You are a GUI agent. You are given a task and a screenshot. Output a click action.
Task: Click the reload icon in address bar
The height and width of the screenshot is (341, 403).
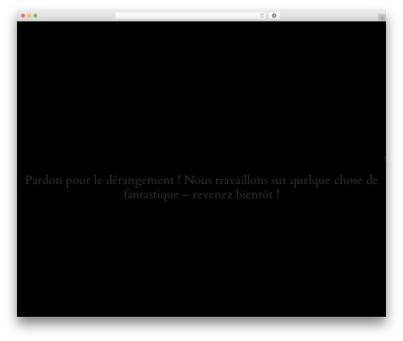[x=262, y=16]
